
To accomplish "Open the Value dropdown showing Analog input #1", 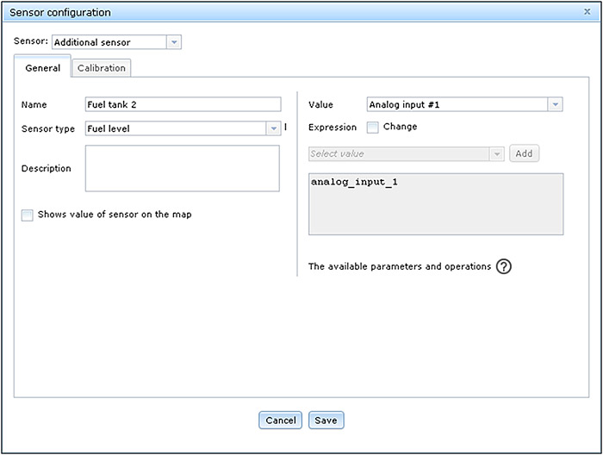I will pos(556,104).
